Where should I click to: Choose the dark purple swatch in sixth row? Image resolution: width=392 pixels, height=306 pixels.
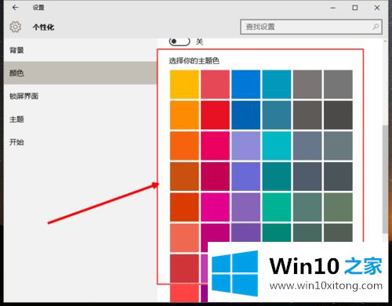coord(245,232)
